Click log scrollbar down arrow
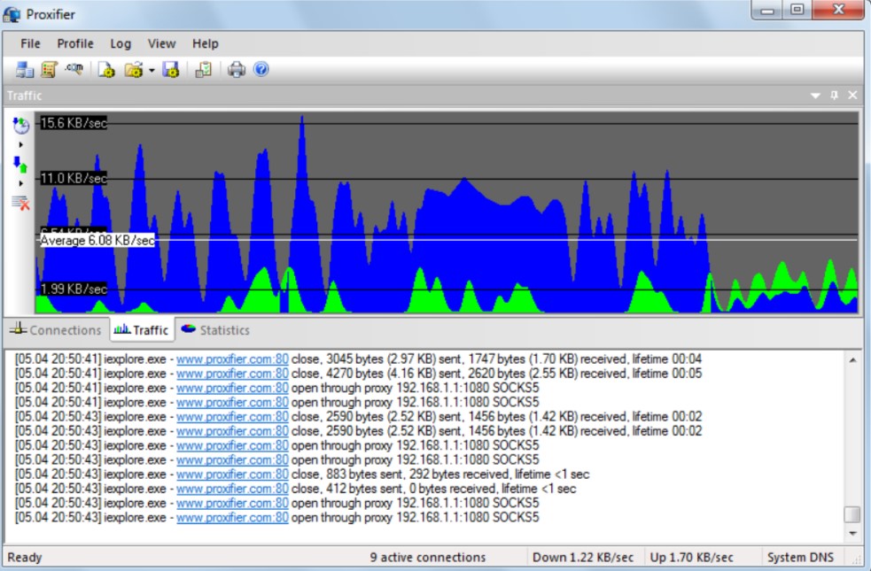Screen dimensions: 871x571 tap(852, 533)
